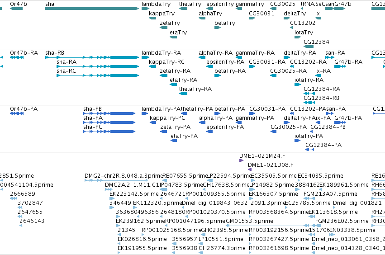Open the EK191955.5prime EST
Viewport: 385px width, 255px height.
click(x=119, y=253)
